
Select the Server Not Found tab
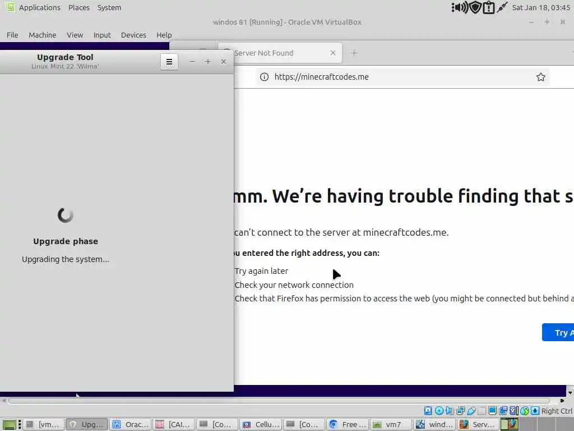280,53
